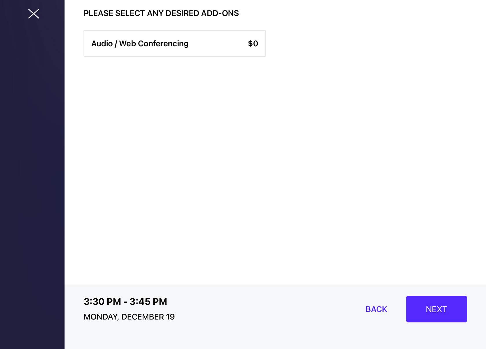Select the Audio / Web Conferencing add-on
The height and width of the screenshot is (349, 486).
[140, 43]
